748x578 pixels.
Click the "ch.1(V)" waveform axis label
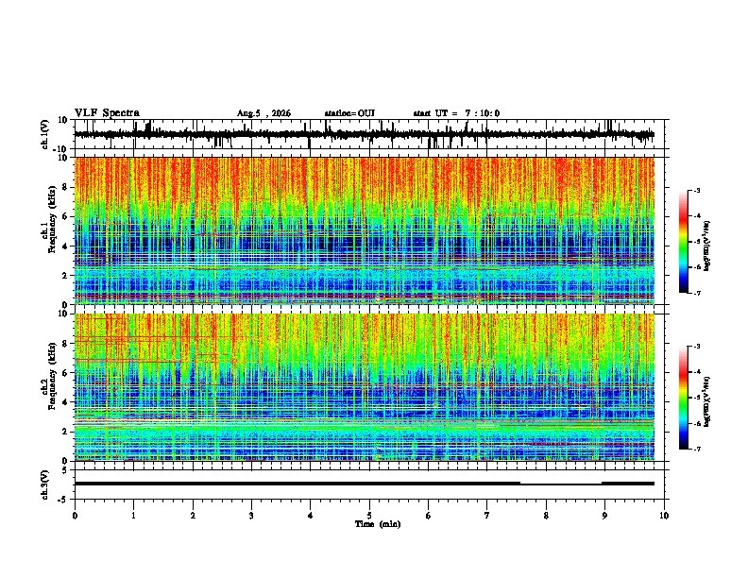click(45, 134)
